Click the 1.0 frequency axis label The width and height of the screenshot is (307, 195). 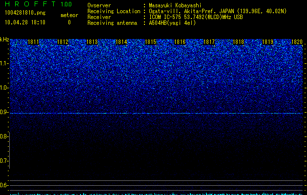4,88
